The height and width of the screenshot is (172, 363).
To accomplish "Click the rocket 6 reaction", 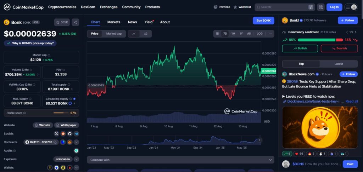I will click(287, 154).
